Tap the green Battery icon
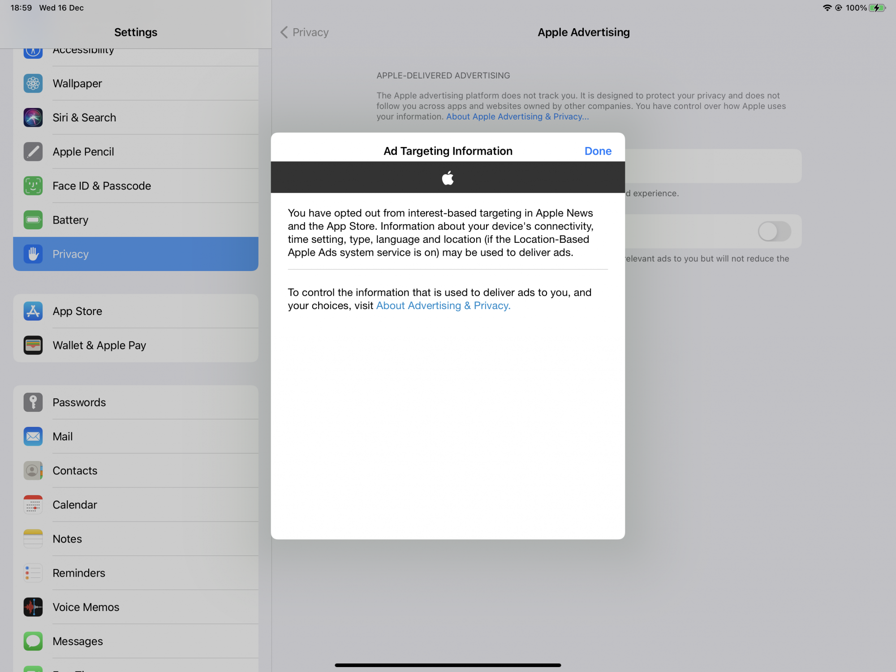This screenshot has height=672, width=896. pyautogui.click(x=33, y=220)
